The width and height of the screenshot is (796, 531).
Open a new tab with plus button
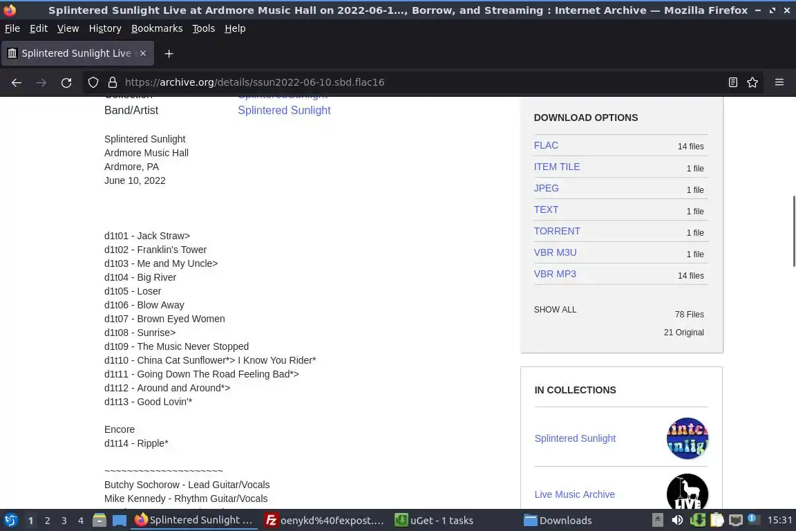(x=169, y=53)
